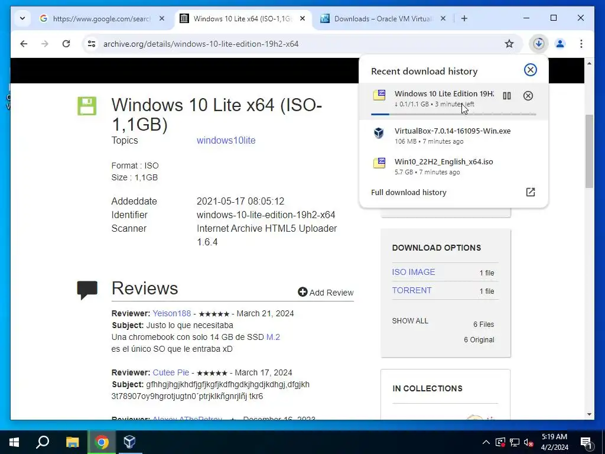605x454 pixels.
Task: Click the TORRENT download option
Action: pyautogui.click(x=412, y=290)
